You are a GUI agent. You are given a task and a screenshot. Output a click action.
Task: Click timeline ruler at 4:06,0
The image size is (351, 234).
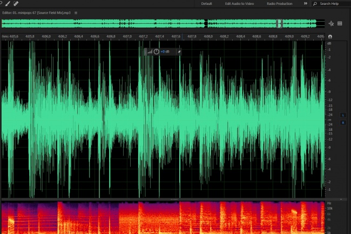tap(46, 36)
